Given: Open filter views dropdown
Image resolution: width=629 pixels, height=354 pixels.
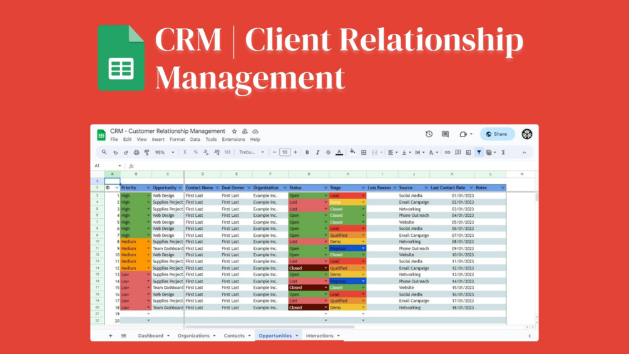Looking at the screenshot, I should tap(491, 152).
